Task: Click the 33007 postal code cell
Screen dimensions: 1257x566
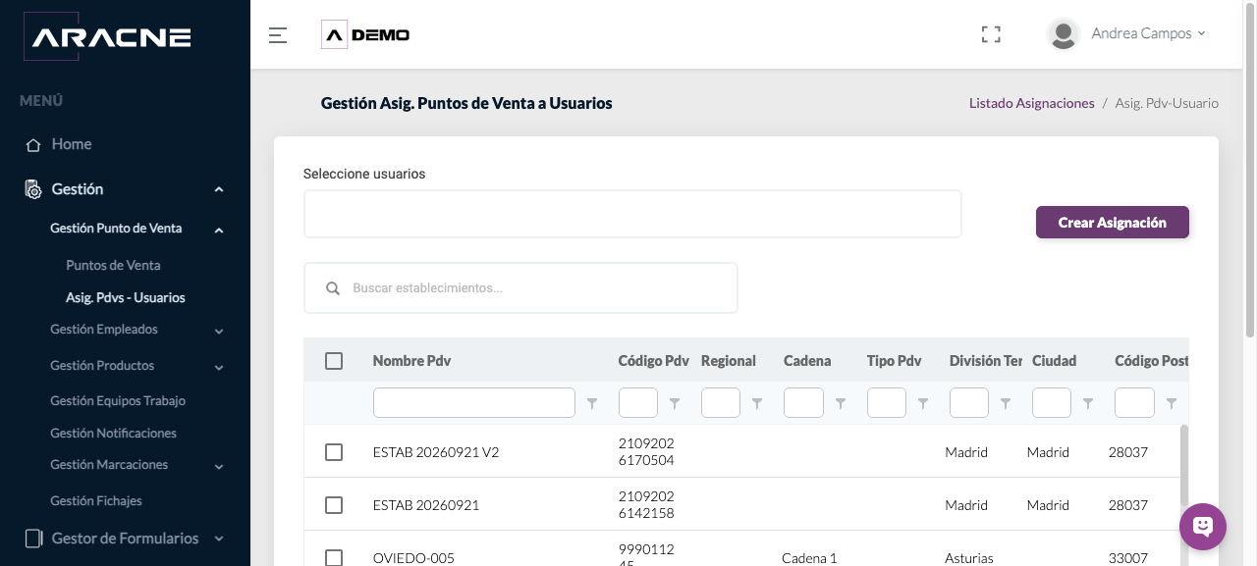Action: [x=1128, y=558]
